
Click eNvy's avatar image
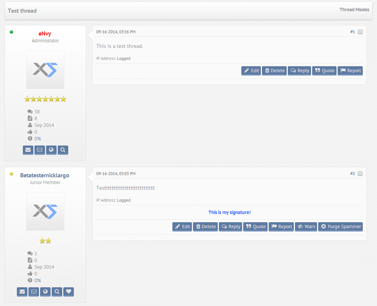coord(45,70)
